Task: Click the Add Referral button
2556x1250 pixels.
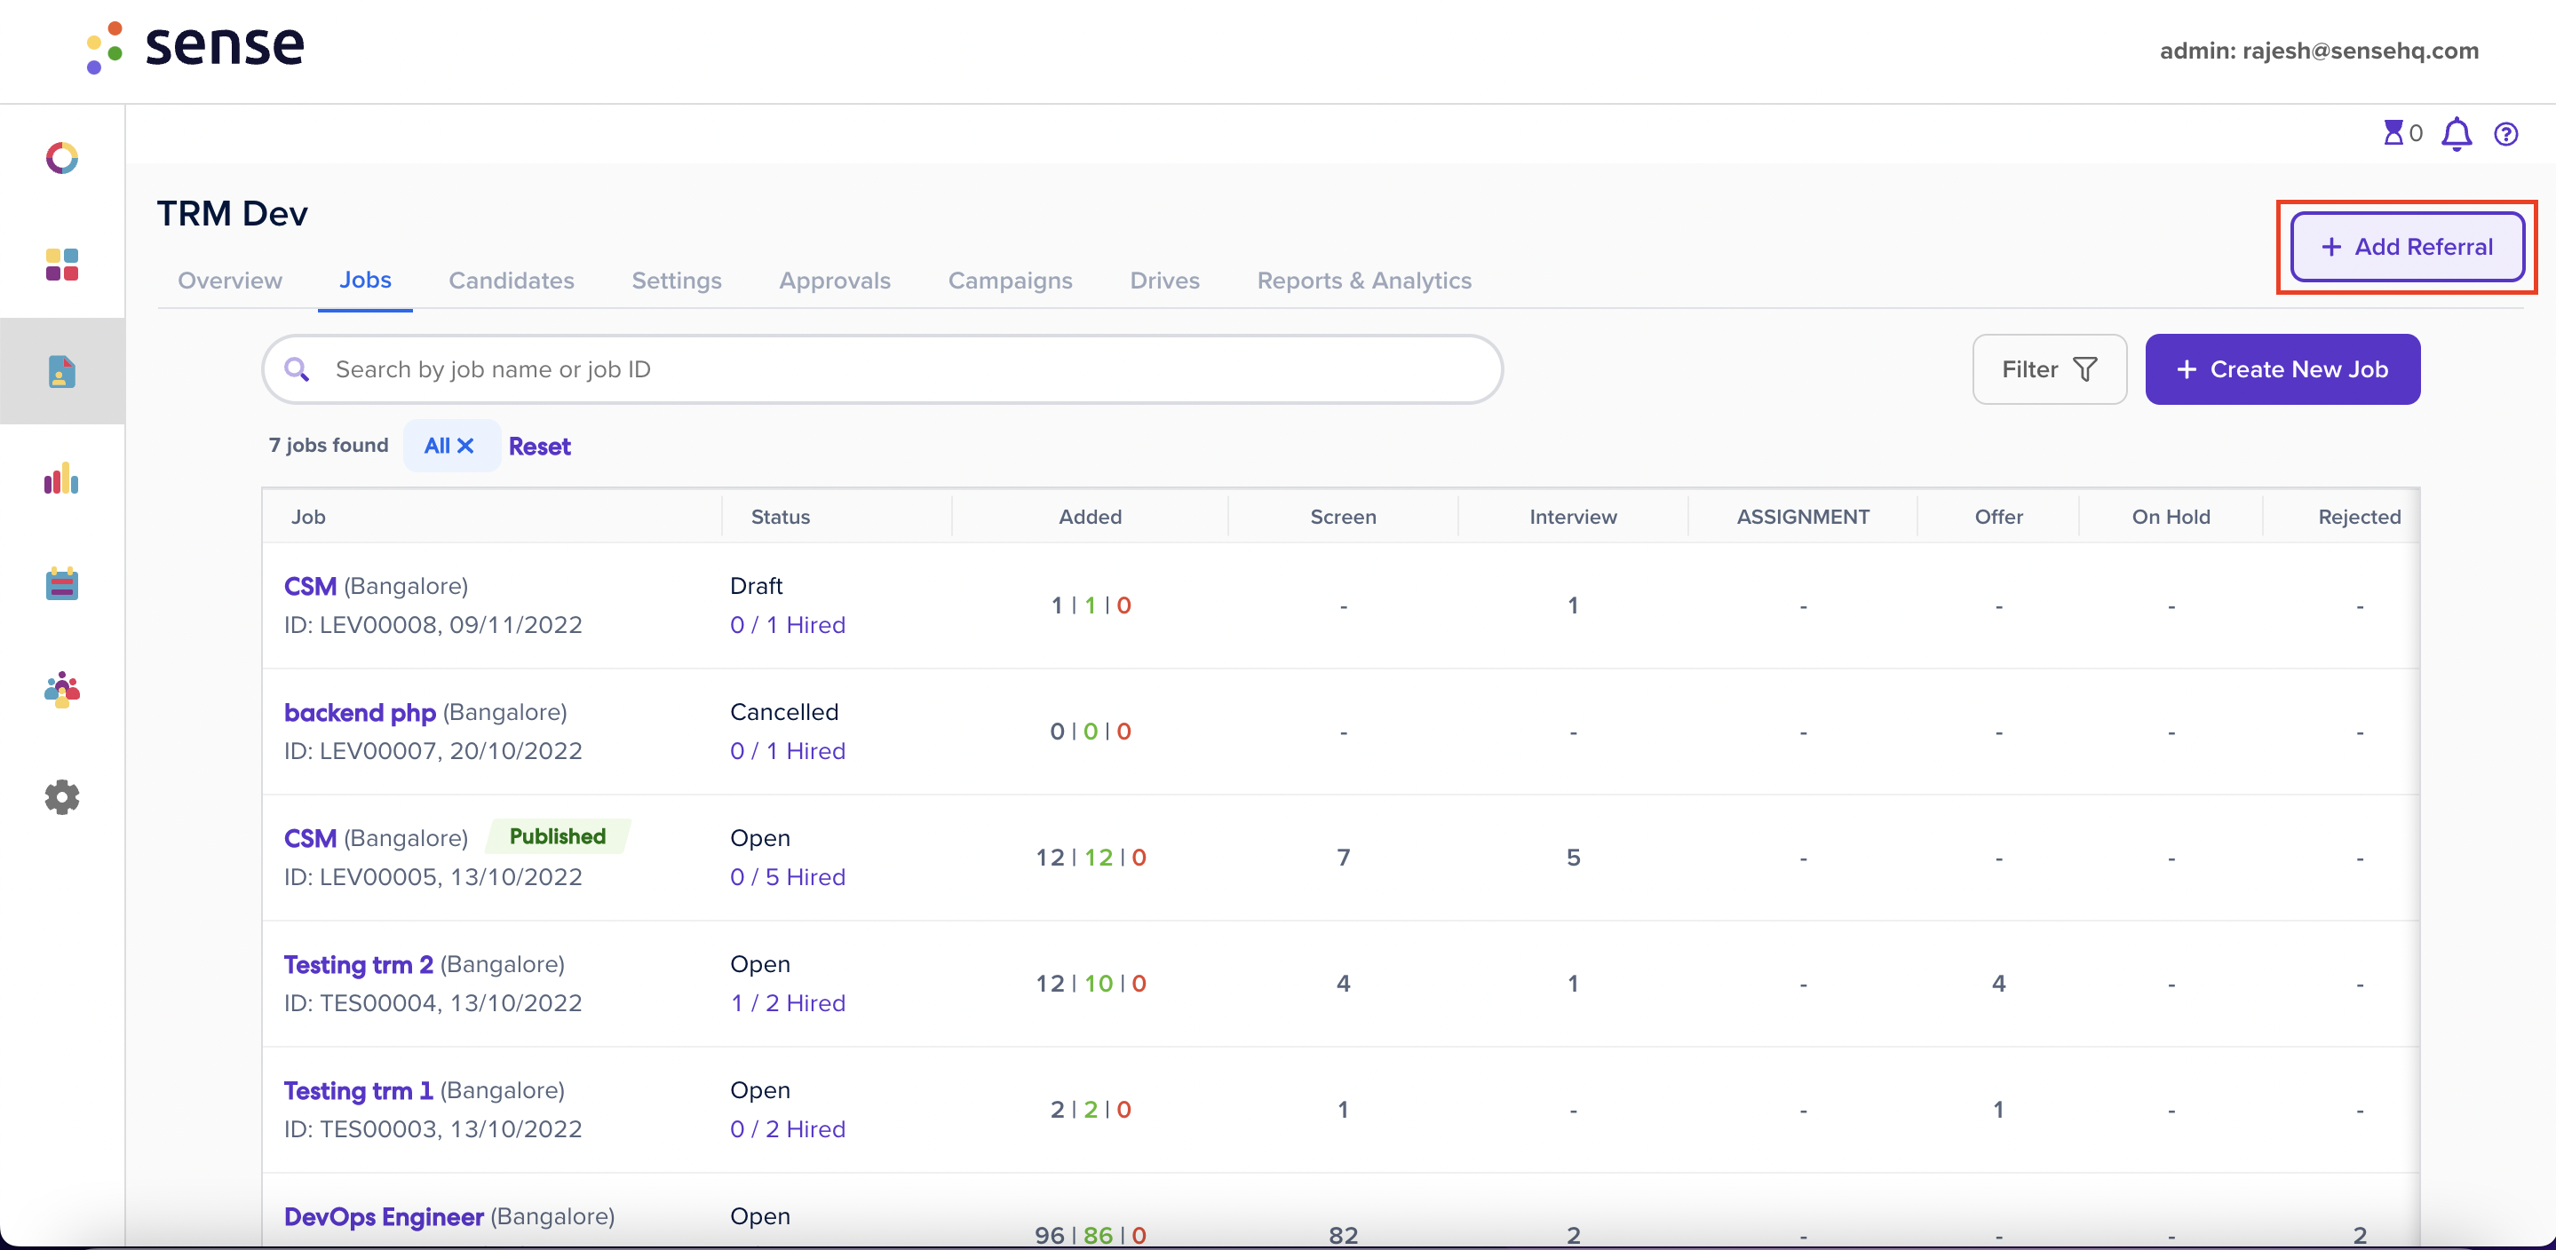Action: tap(2406, 246)
